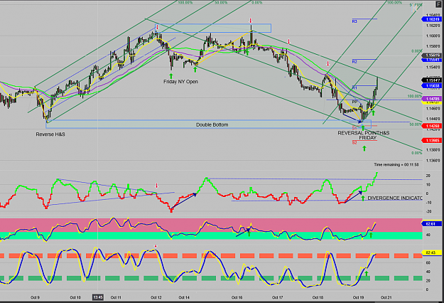Select the 'Double Bottom' text annotation

(x=212, y=124)
